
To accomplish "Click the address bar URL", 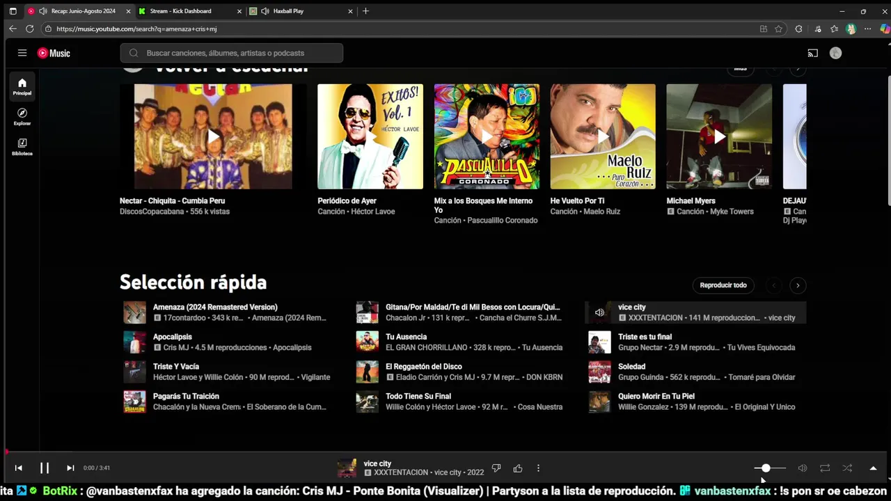I will [x=136, y=29].
